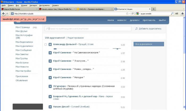
Task: Bookmark page with the star icon
Action: tap(127, 14)
